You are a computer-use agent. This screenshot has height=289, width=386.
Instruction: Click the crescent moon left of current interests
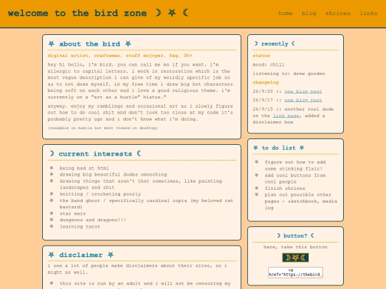[x=51, y=153]
